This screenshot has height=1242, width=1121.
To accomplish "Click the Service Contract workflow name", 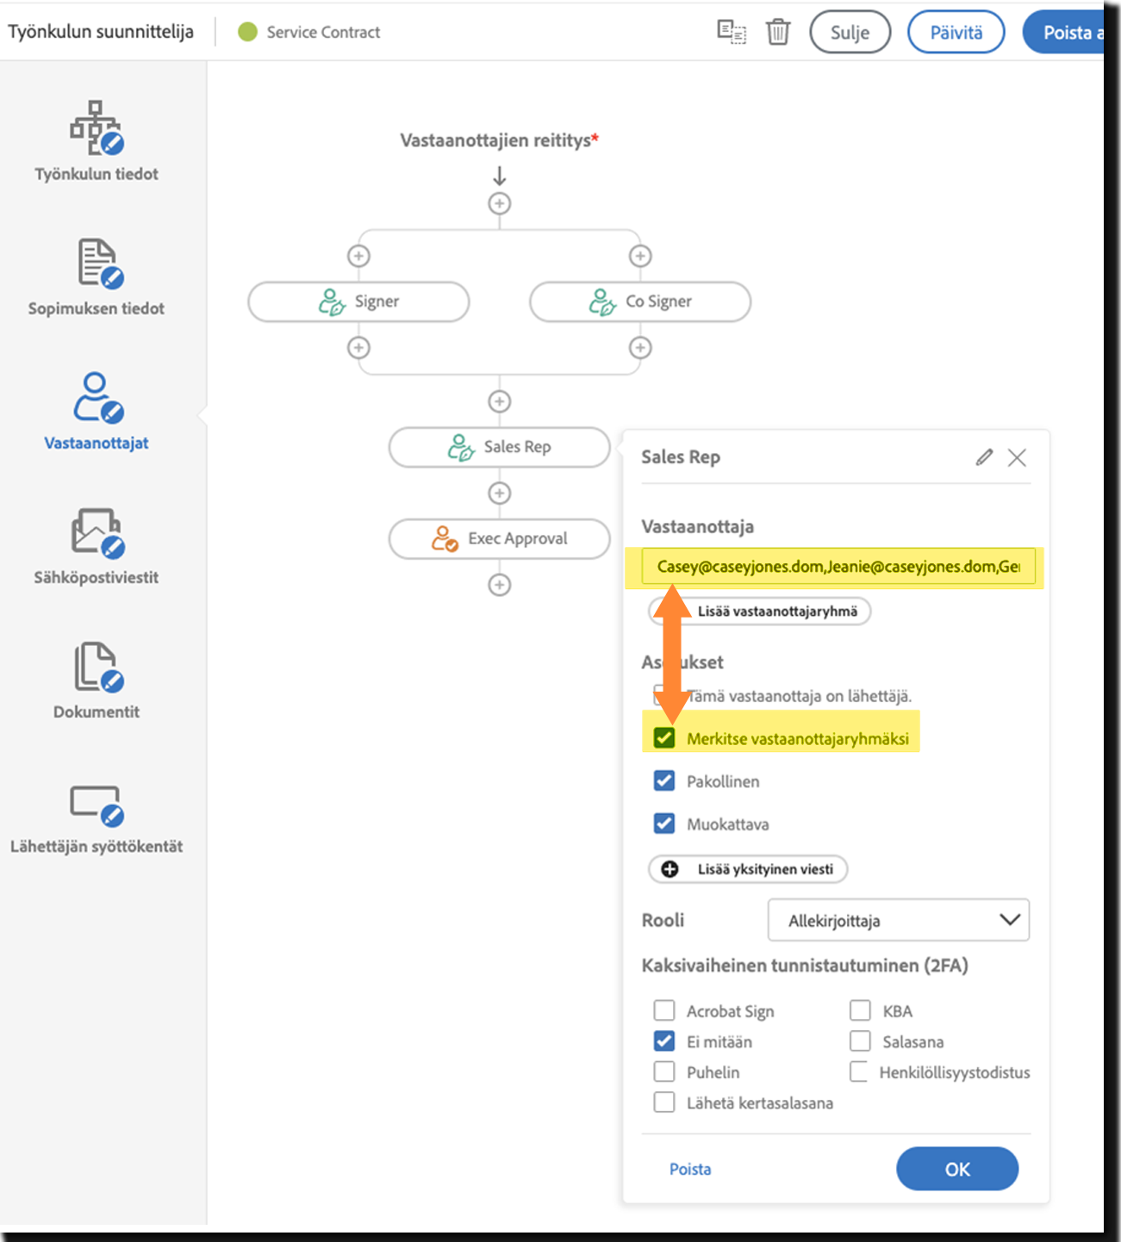I will tap(323, 32).
